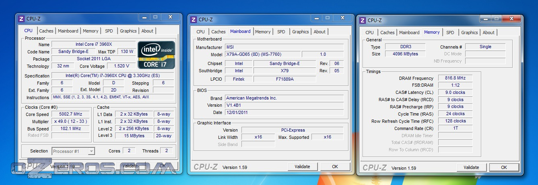The width and height of the screenshot is (538, 185).
Task: Click the BIOS Date value 12/01/2011
Action: click(284, 112)
